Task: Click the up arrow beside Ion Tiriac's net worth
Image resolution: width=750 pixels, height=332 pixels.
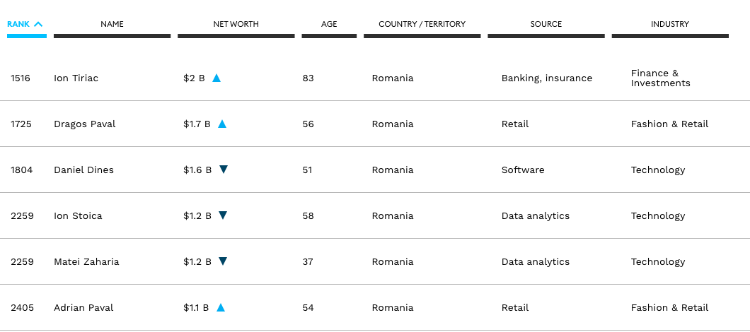Action: [x=217, y=78]
